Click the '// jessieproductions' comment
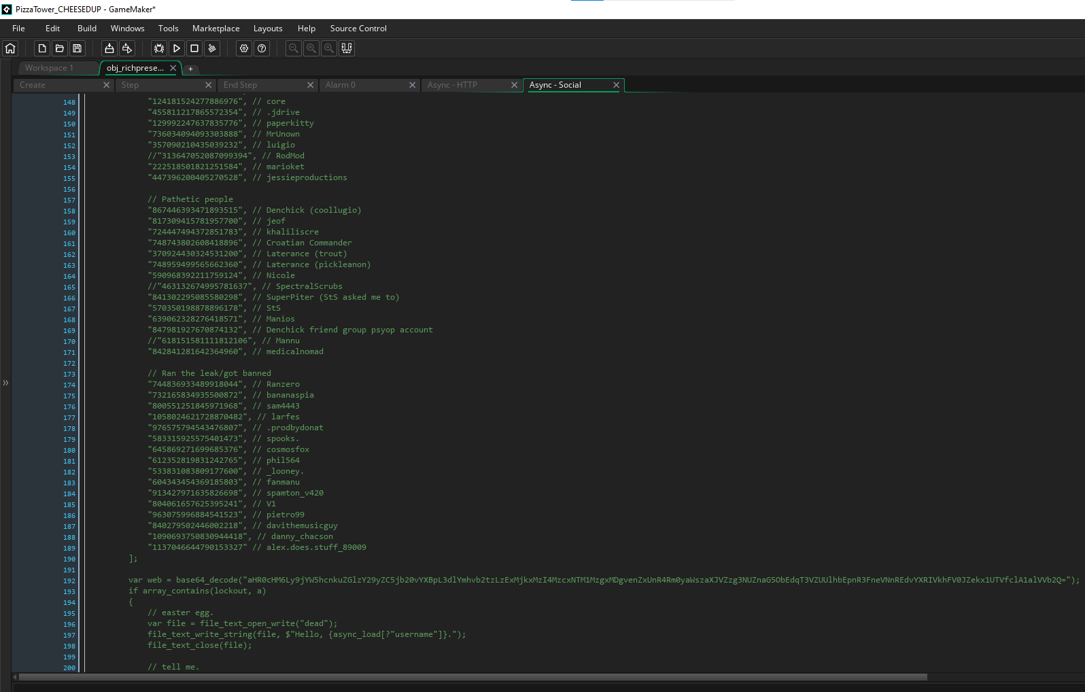This screenshot has width=1085, height=692. click(300, 177)
